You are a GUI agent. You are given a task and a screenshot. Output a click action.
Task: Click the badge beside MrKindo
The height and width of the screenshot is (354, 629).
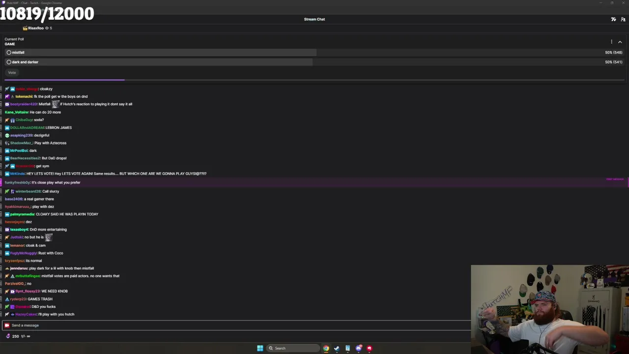[7, 174]
